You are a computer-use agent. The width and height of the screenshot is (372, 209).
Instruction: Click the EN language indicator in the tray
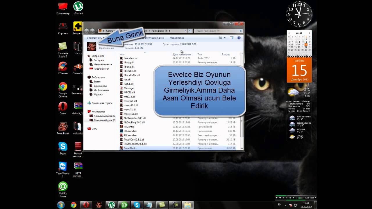tap(280, 205)
